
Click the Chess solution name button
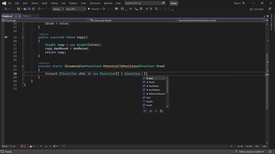pyautogui.click(x=174, y=3)
